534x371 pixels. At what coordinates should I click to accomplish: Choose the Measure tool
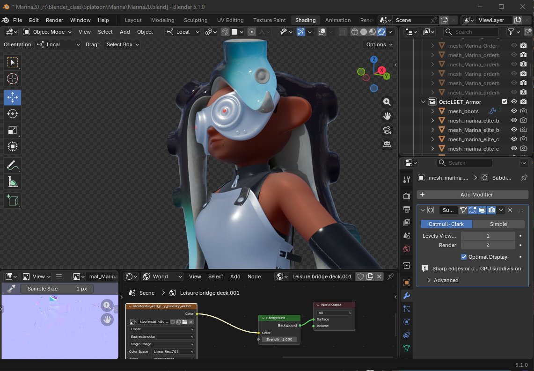[13, 182]
